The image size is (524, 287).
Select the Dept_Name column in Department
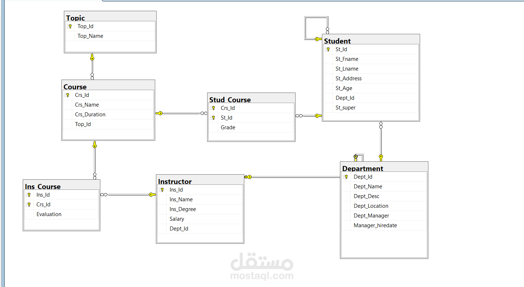pyautogui.click(x=384, y=187)
